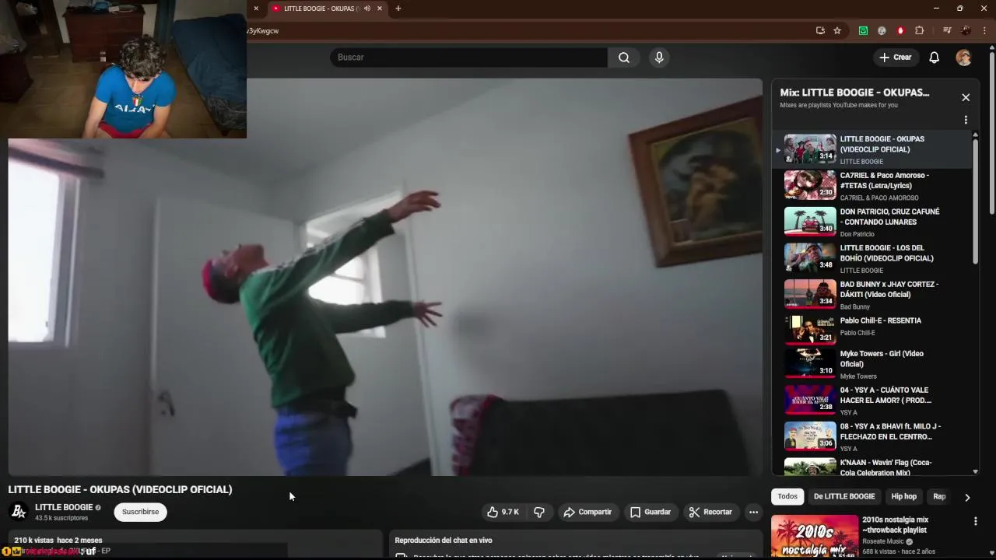Open the Mix playlist three-dot options
Image resolution: width=996 pixels, height=560 pixels.
pos(966,120)
